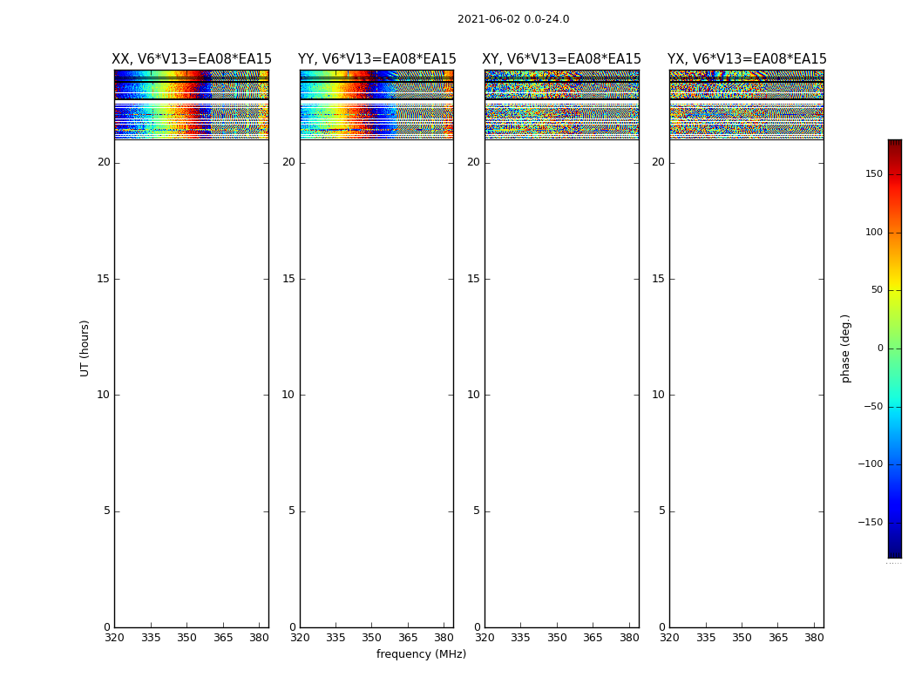915x697 pixels.
Task: Select the colorbar at 0 degrees phase
Action: (895, 348)
